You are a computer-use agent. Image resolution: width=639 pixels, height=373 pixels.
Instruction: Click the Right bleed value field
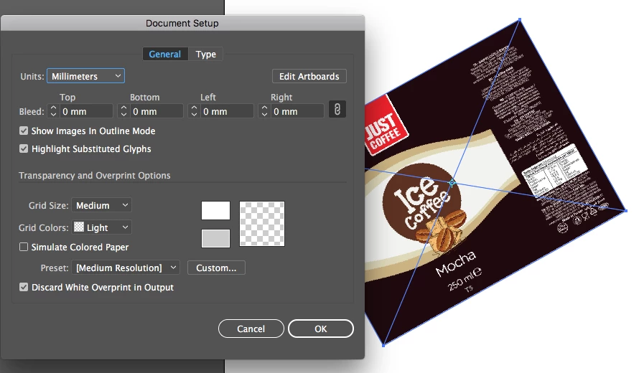tap(297, 111)
